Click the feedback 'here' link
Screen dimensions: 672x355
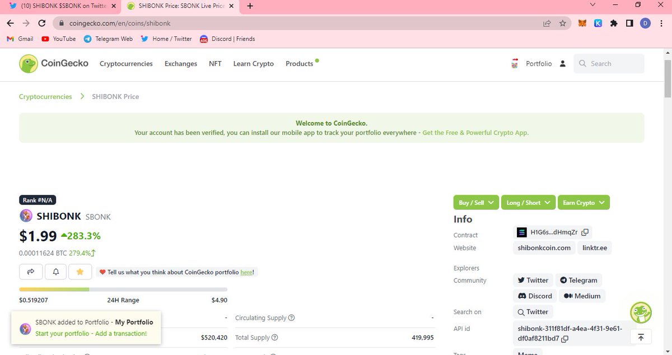point(246,272)
